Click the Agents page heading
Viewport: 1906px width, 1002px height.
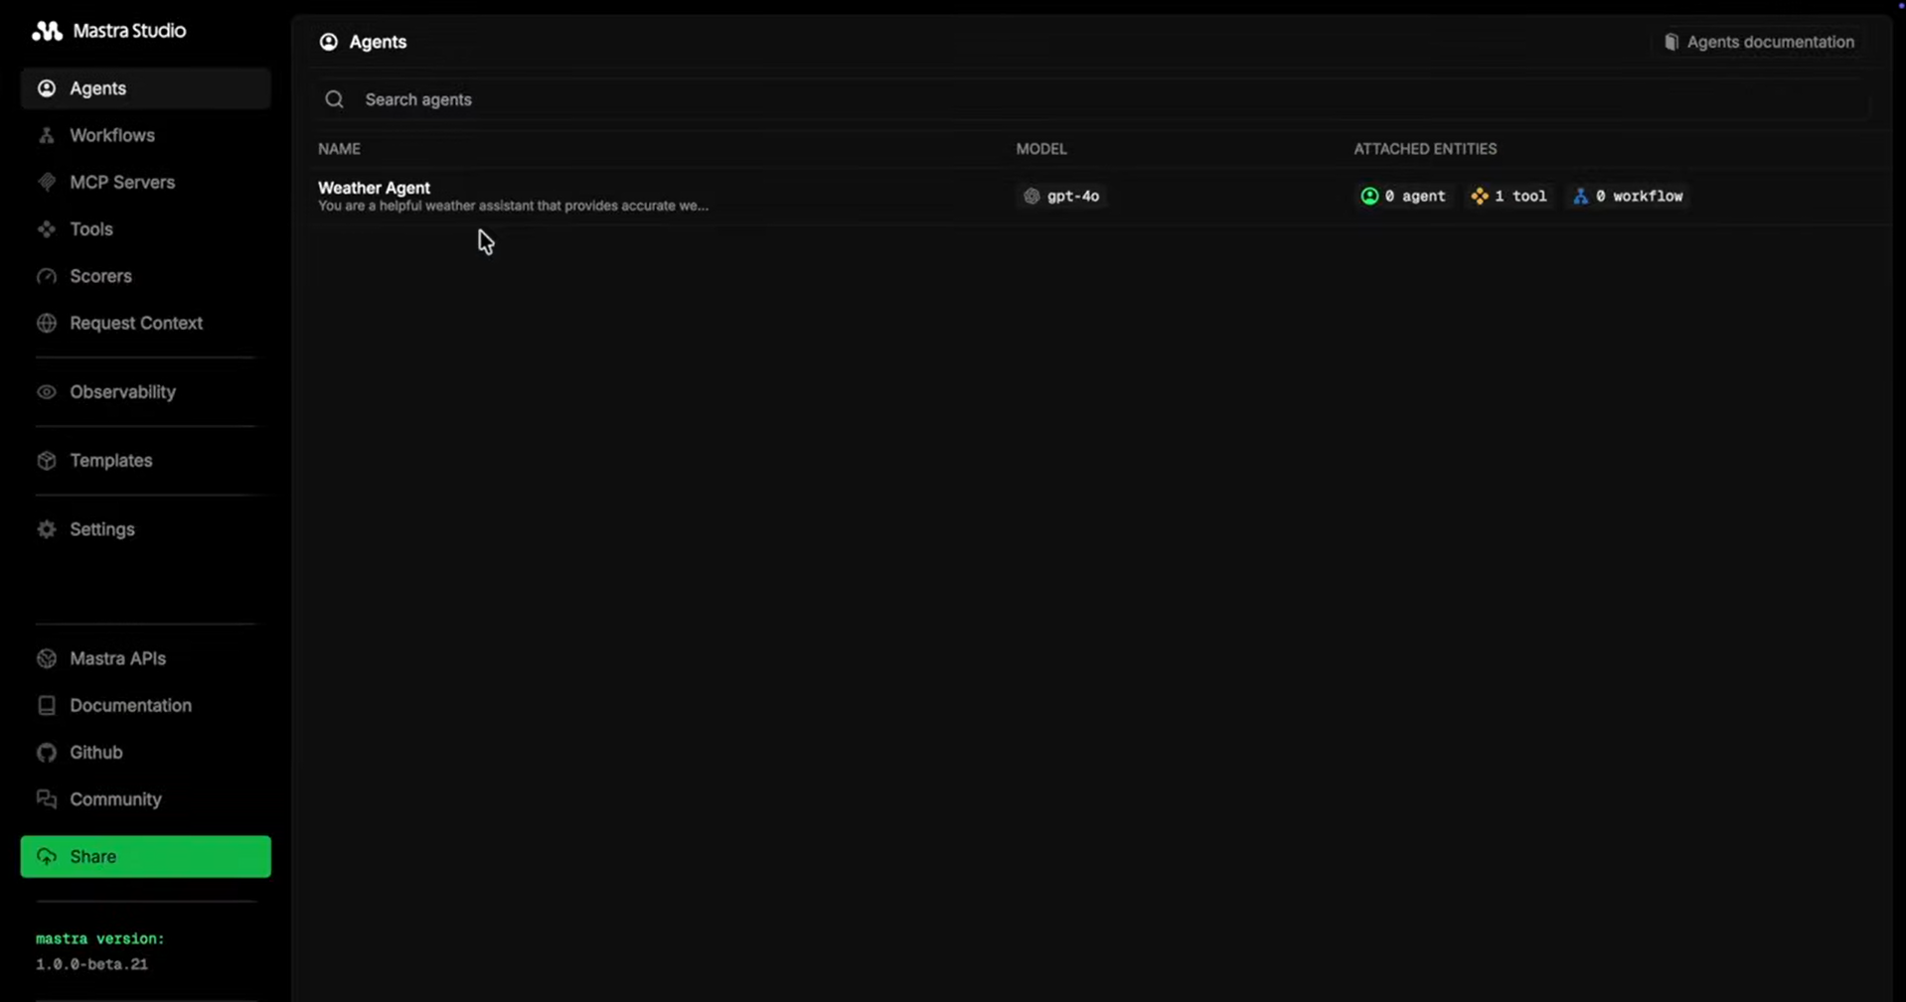[378, 42]
